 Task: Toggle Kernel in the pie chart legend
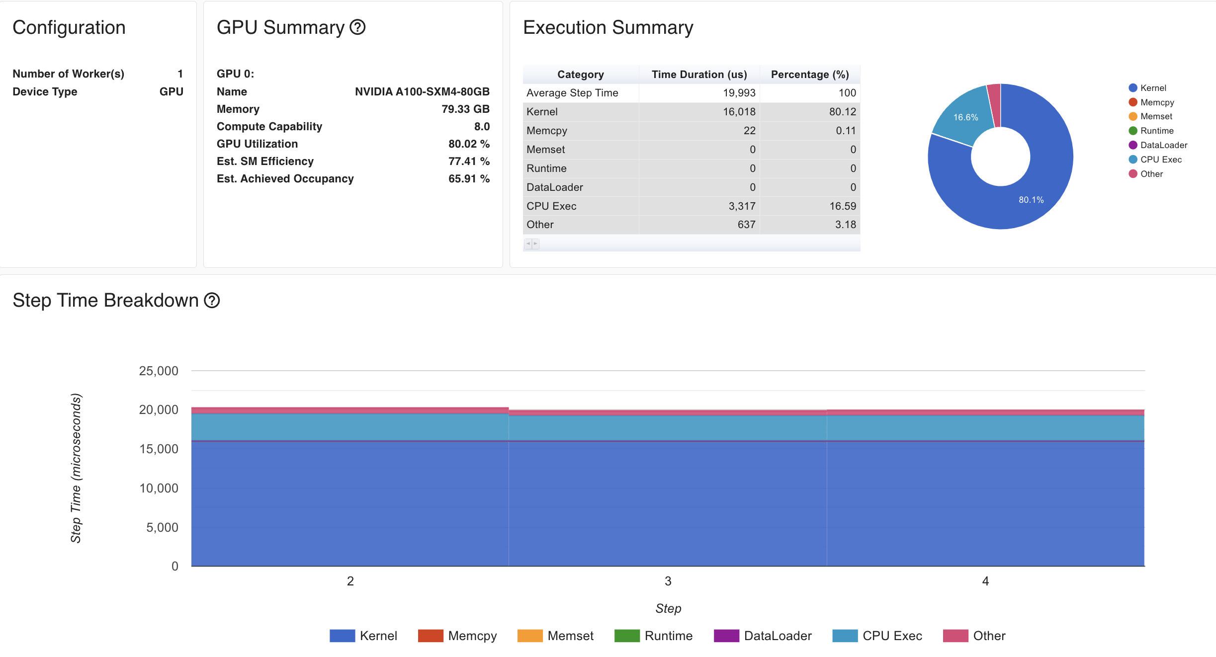click(x=1147, y=88)
